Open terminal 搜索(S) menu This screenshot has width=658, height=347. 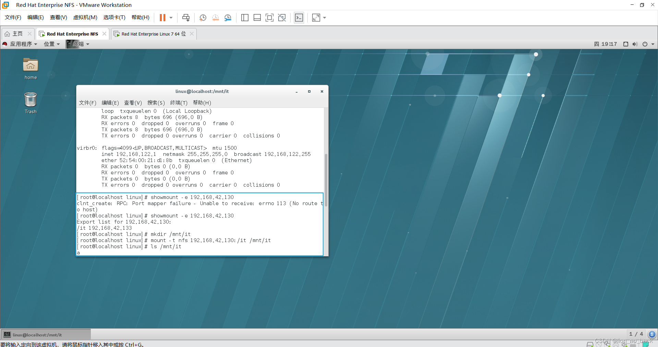coord(156,103)
